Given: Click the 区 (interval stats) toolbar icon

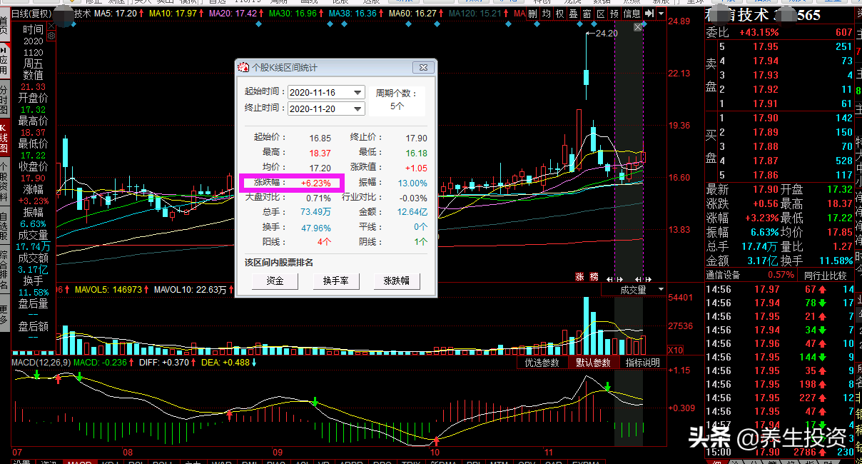Looking at the screenshot, I should (601, 14).
